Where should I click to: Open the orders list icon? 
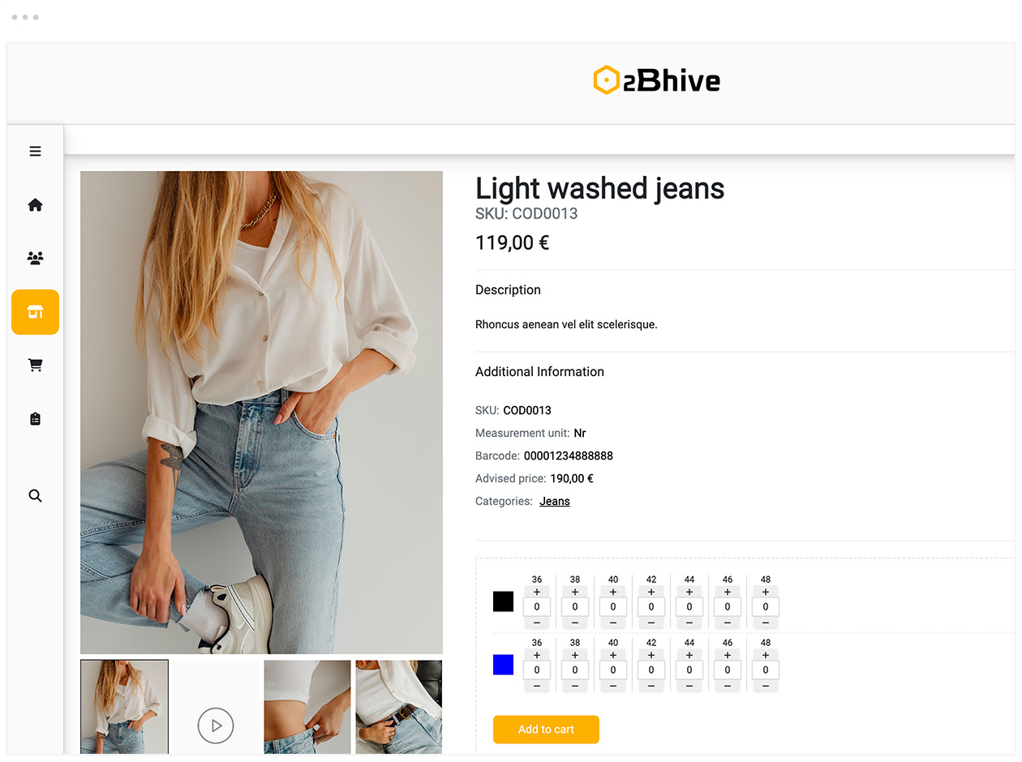click(x=35, y=418)
